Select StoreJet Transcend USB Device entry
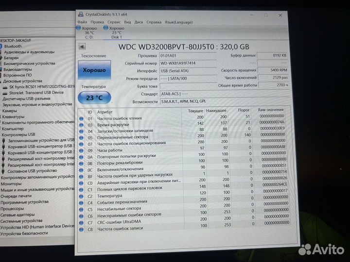This screenshot has width=350, height=262. (x=36, y=93)
